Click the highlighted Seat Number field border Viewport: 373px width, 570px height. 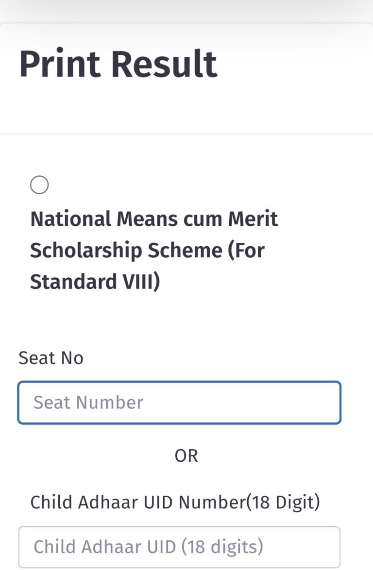click(179, 383)
